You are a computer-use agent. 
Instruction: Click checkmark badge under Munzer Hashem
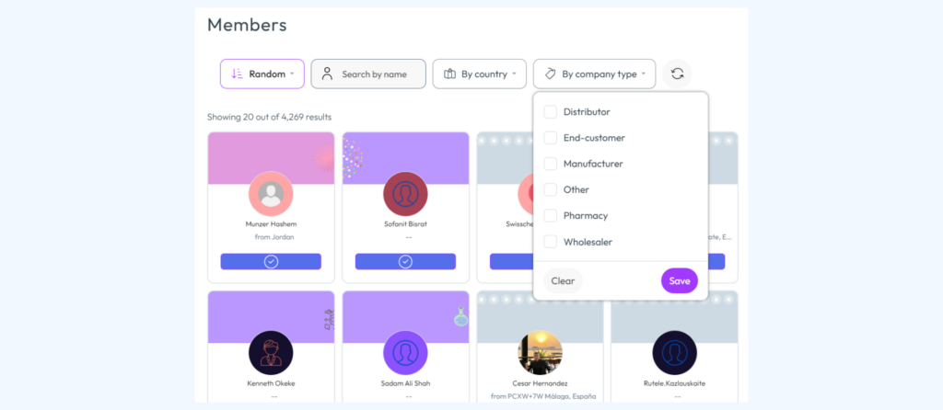(x=271, y=261)
